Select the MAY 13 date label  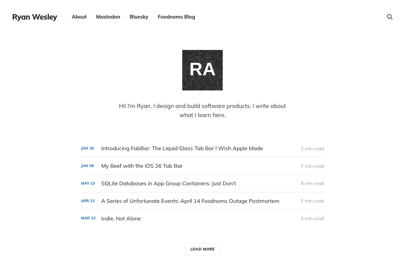(x=88, y=183)
